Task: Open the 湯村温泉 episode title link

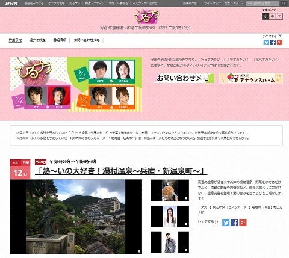Action: pyautogui.click(x=121, y=171)
